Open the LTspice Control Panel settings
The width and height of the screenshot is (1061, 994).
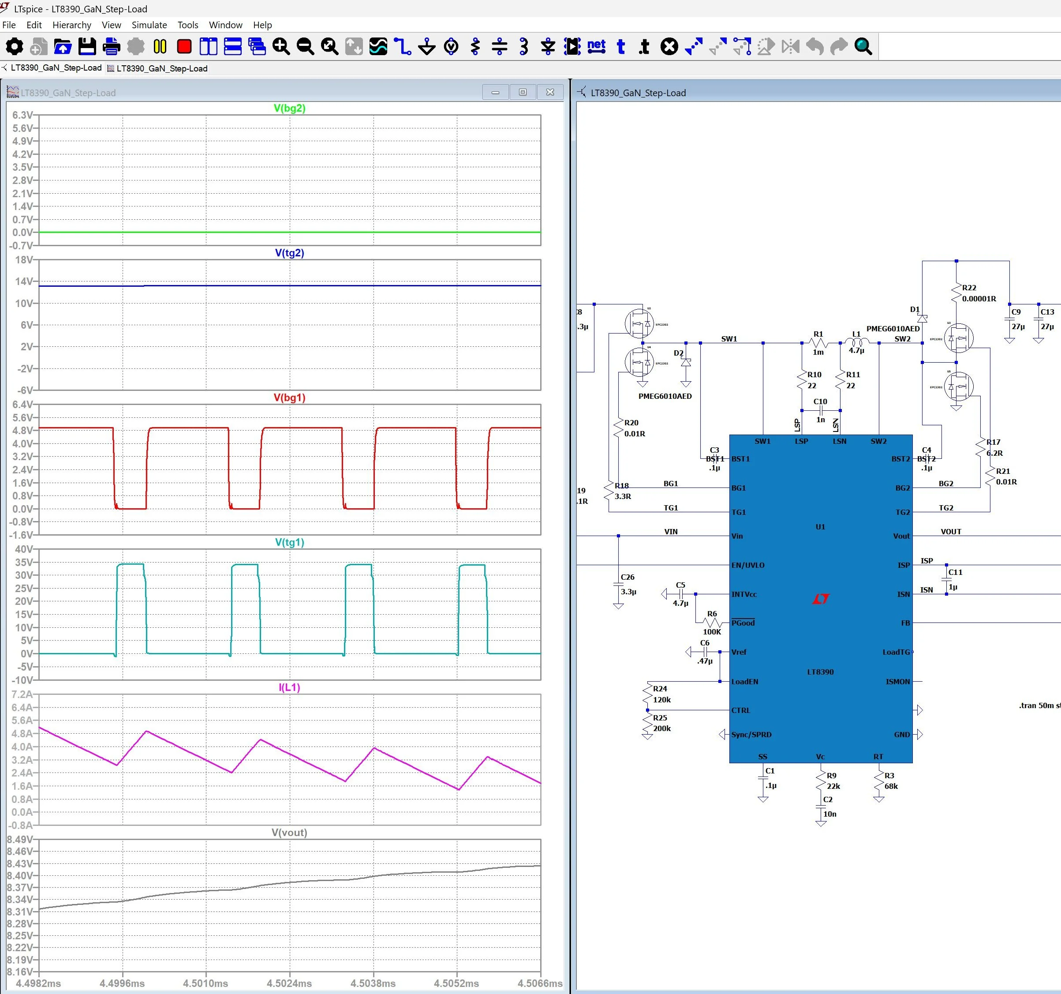pos(15,47)
